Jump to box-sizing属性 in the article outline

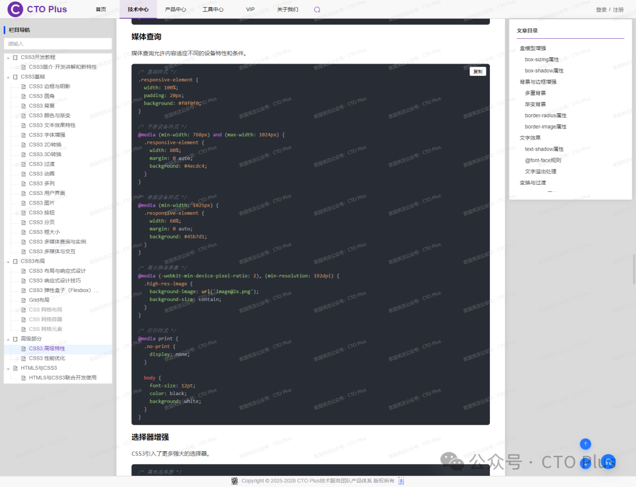[x=542, y=59]
